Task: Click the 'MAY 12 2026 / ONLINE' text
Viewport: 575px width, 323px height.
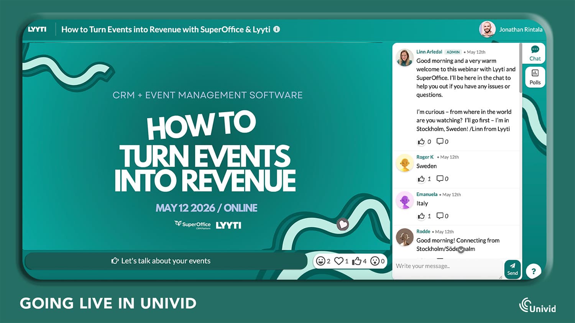Action: point(206,208)
